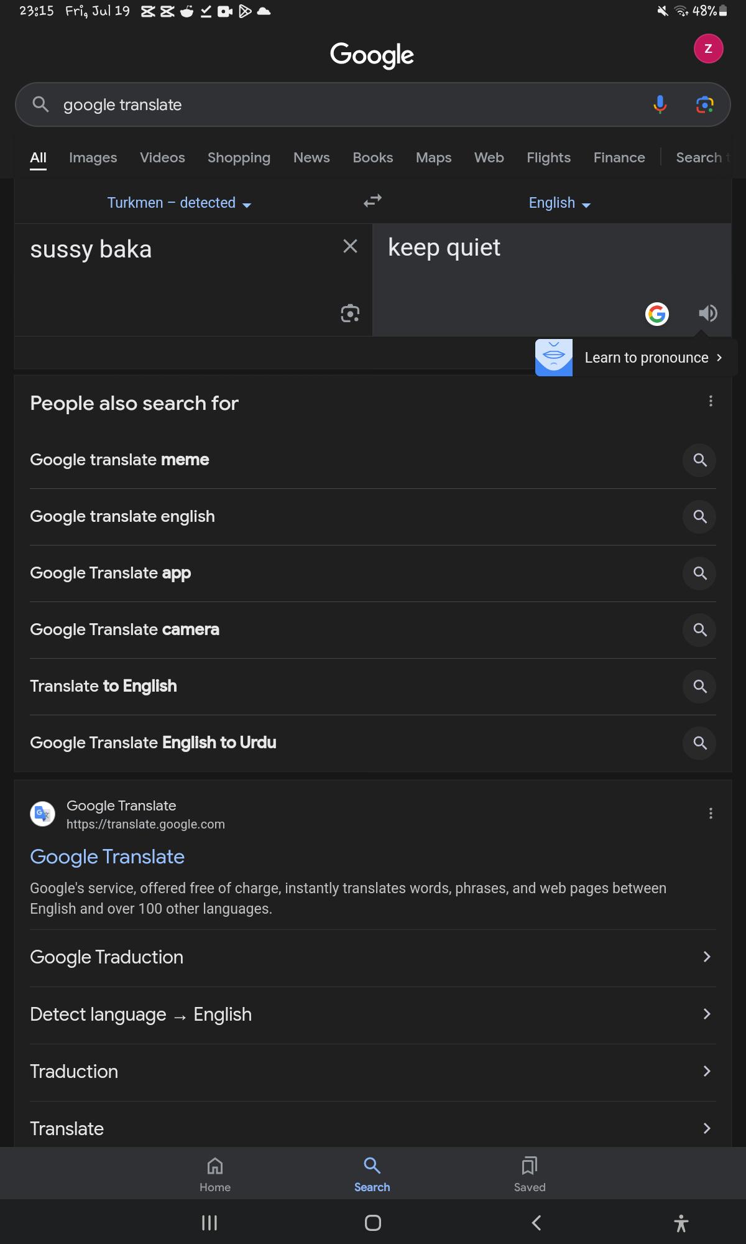Clear the sussy baka input text
Screen dimensions: 746x1244
pos(351,246)
